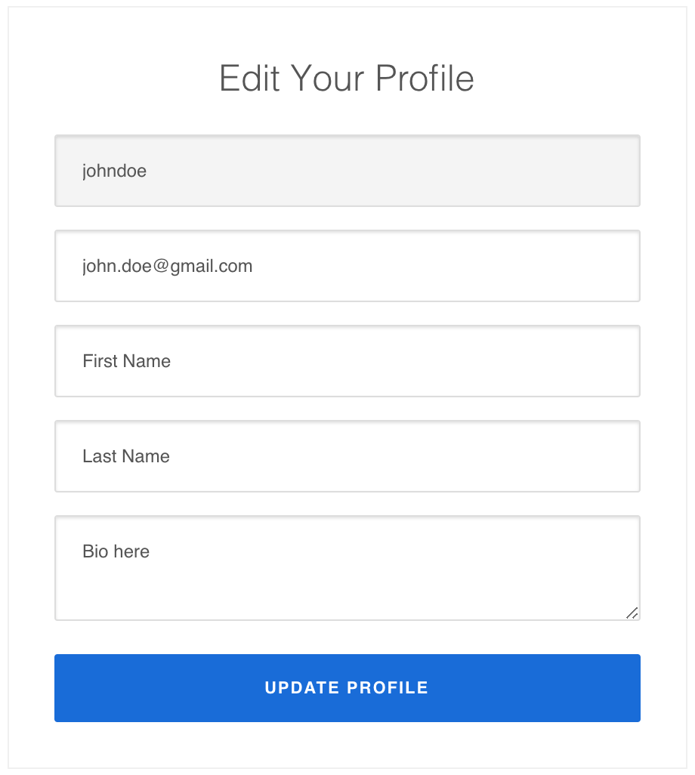Place cursor on the 'john.doe@gmail.com' text

167,266
